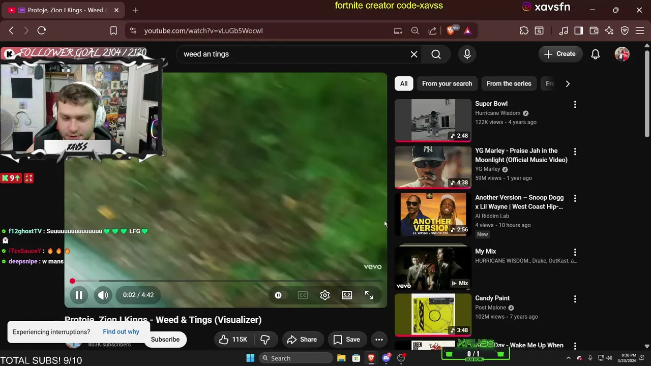Open options for Another Version video
The height and width of the screenshot is (366, 651).
[575, 198]
